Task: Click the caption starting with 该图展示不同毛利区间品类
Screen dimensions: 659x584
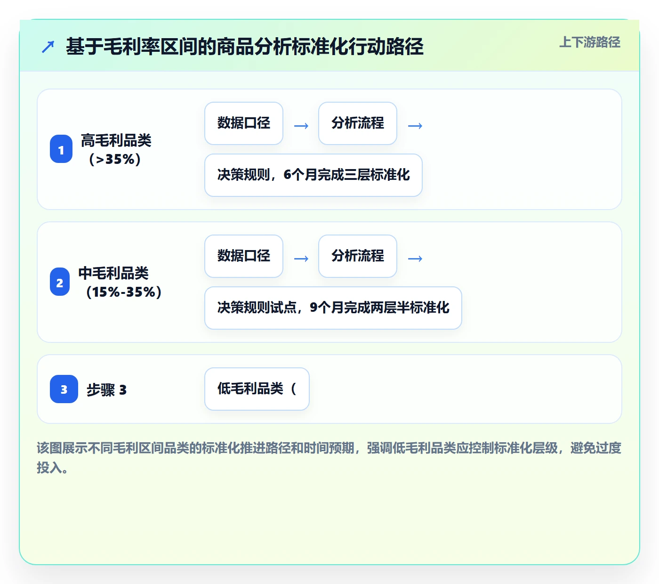Action: 329,457
